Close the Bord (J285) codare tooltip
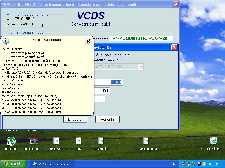The width and height of the screenshot is (225, 168). pyautogui.click(x=88, y=41)
